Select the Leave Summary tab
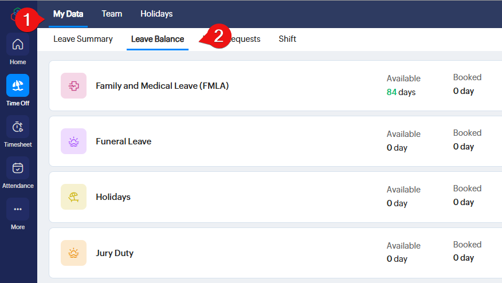502x283 pixels. point(83,39)
